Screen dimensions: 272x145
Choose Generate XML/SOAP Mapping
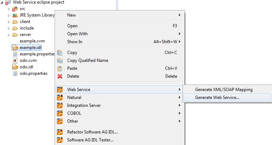[x=227, y=90]
